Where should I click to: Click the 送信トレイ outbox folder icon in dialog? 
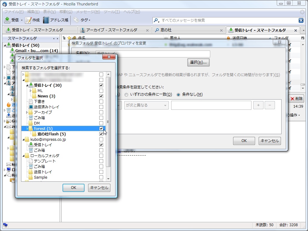[x=31, y=172]
